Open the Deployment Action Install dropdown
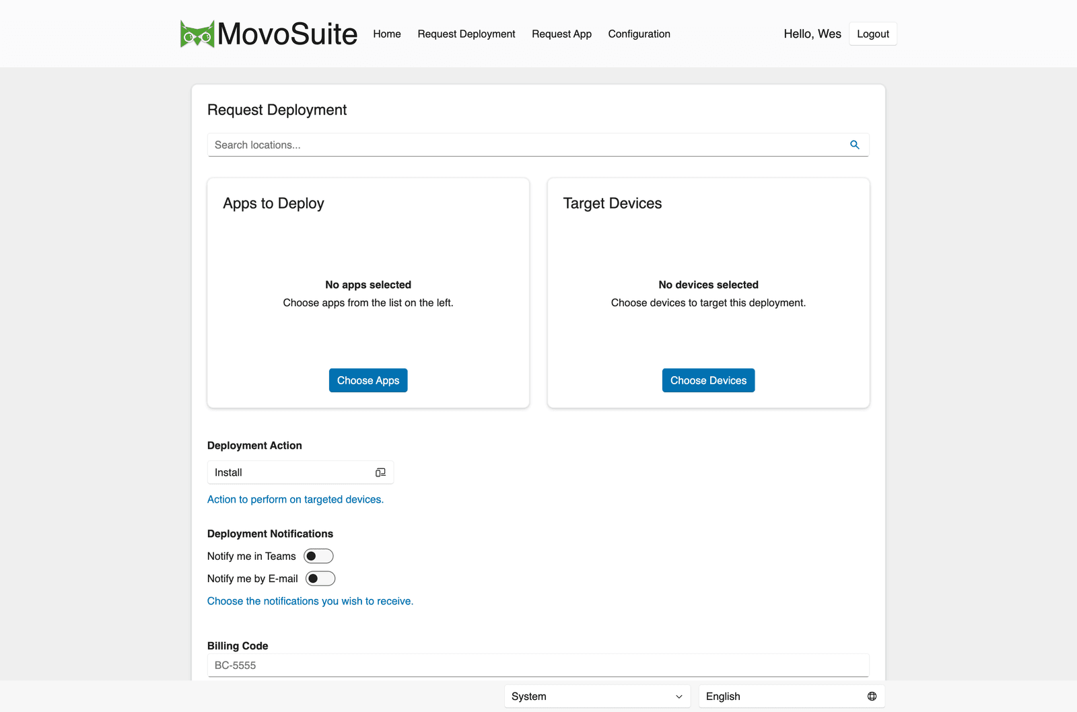Image resolution: width=1077 pixels, height=712 pixels. (300, 472)
